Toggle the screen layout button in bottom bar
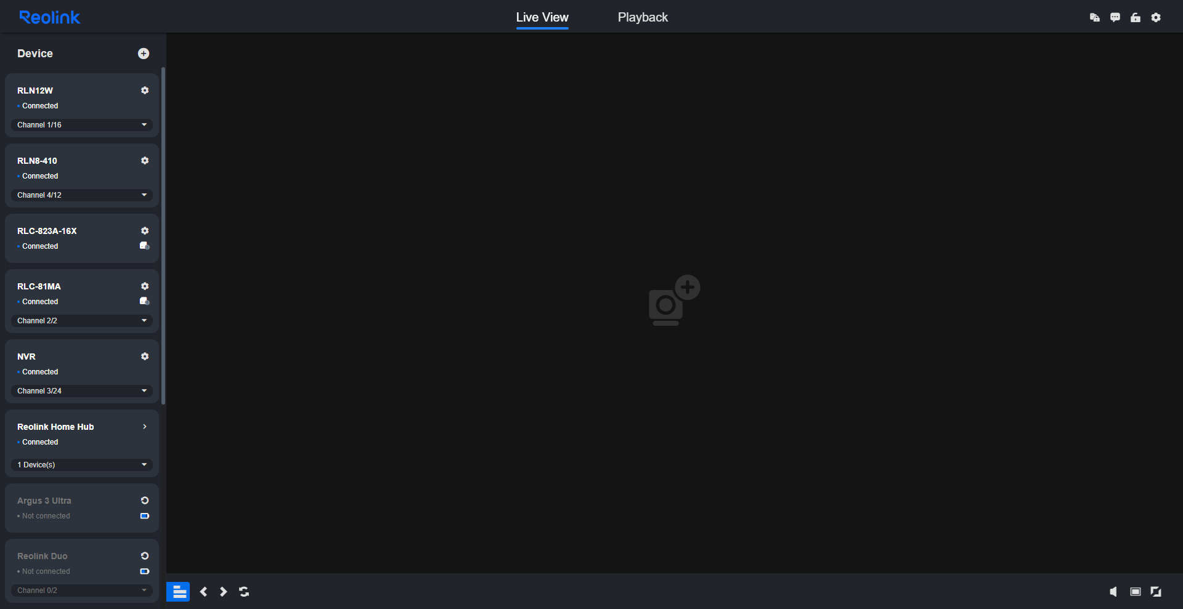 coord(178,592)
